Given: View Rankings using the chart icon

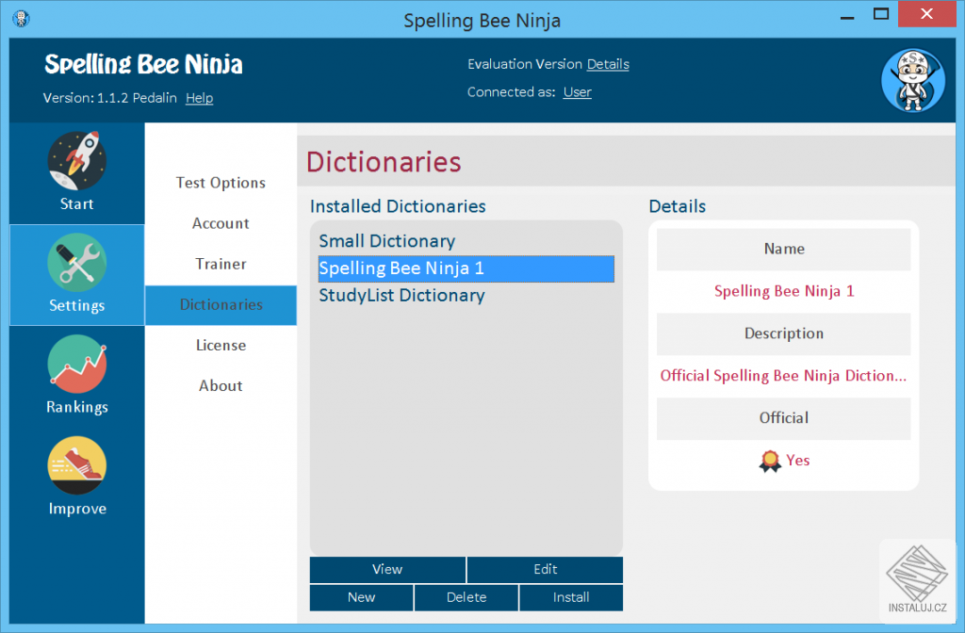Looking at the screenshot, I should (76, 364).
